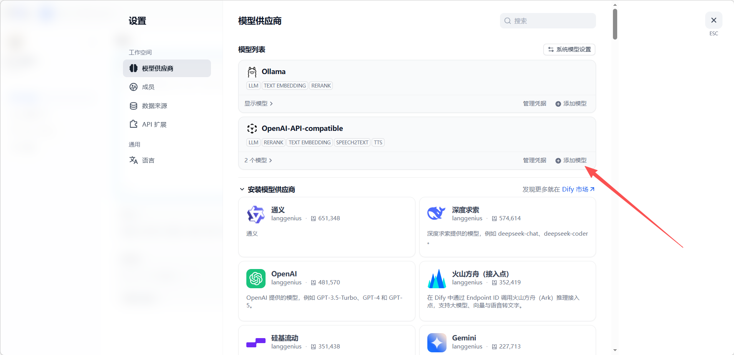This screenshot has height=355, width=734.
Task: Click the download count icon next to 481,570
Action: point(313,282)
